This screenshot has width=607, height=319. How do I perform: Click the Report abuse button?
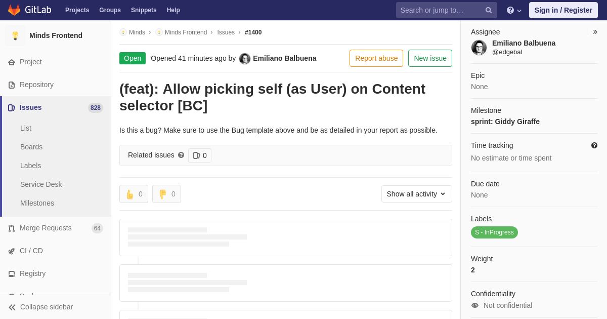point(376,58)
